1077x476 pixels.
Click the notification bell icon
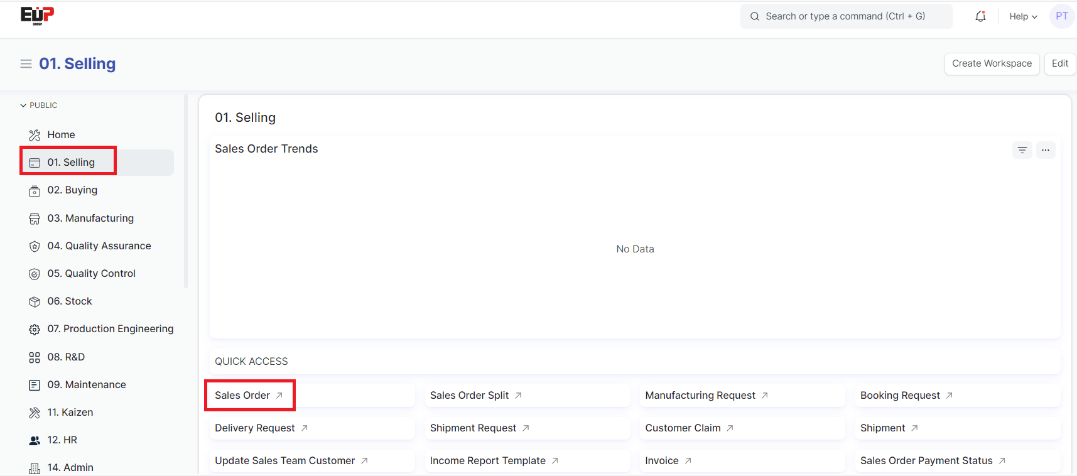[980, 16]
